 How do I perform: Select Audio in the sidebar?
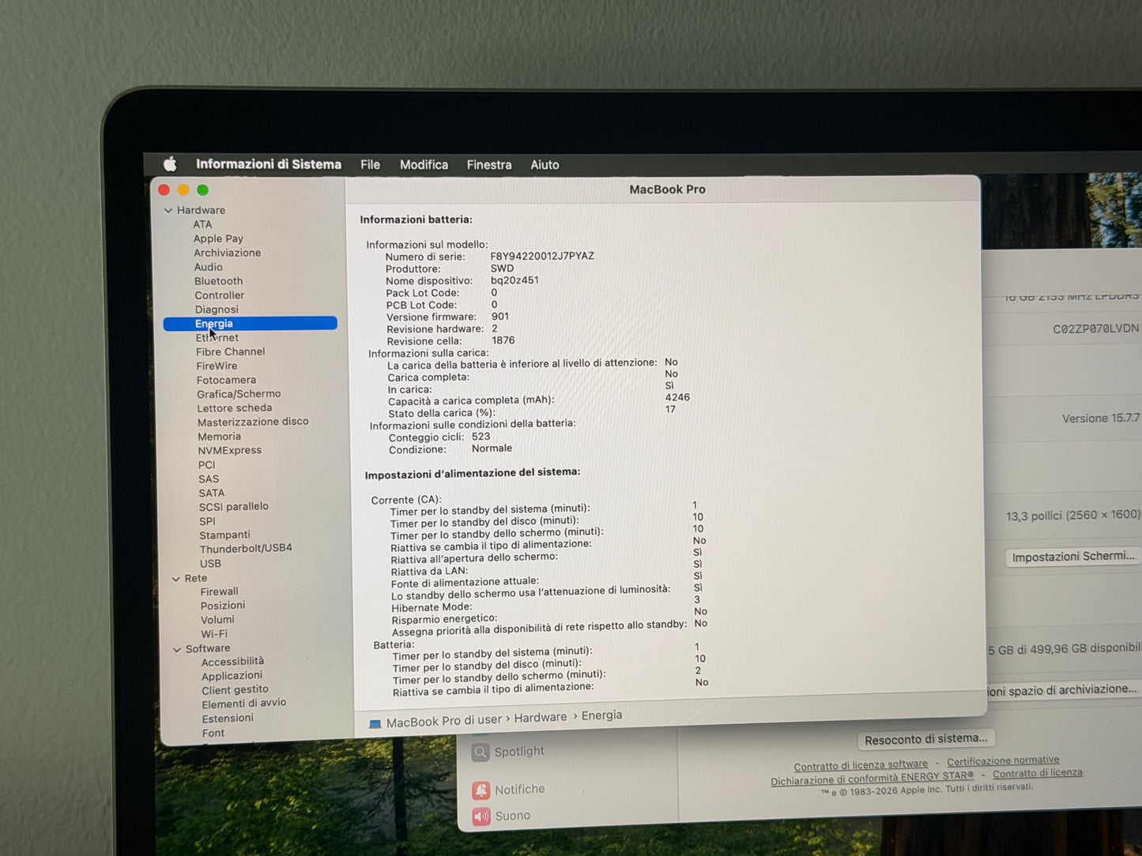[x=209, y=267]
